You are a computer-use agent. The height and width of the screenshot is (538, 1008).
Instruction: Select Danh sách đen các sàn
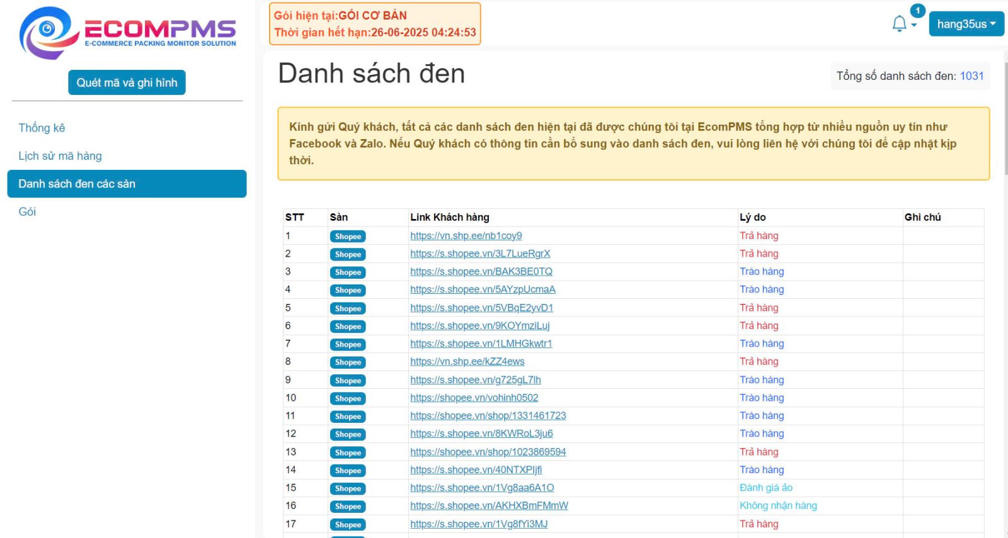pyautogui.click(x=127, y=184)
